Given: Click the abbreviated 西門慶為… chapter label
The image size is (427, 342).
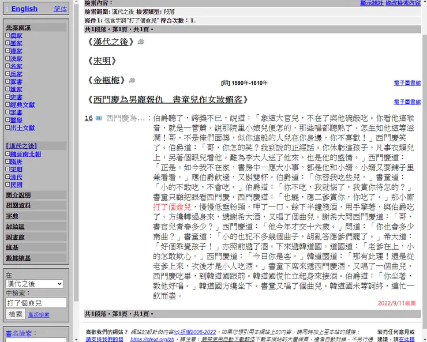Looking at the screenshot, I should (x=125, y=118).
